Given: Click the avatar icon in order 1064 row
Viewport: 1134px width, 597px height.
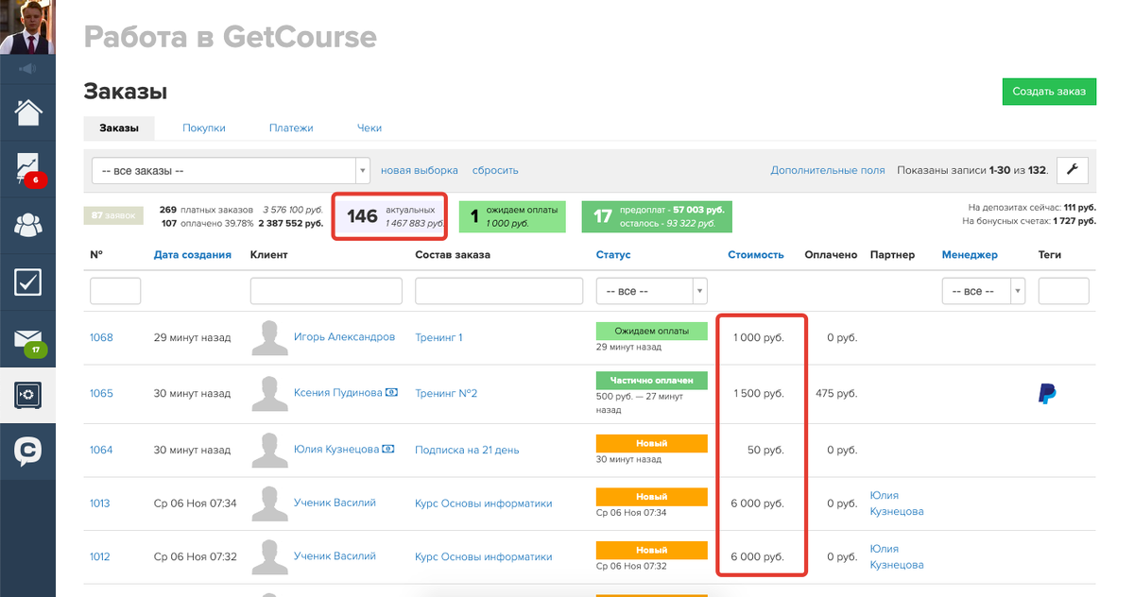Looking at the screenshot, I should 269,451.
